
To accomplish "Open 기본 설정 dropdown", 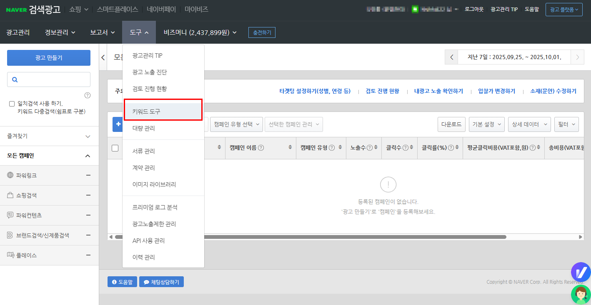I will (486, 124).
